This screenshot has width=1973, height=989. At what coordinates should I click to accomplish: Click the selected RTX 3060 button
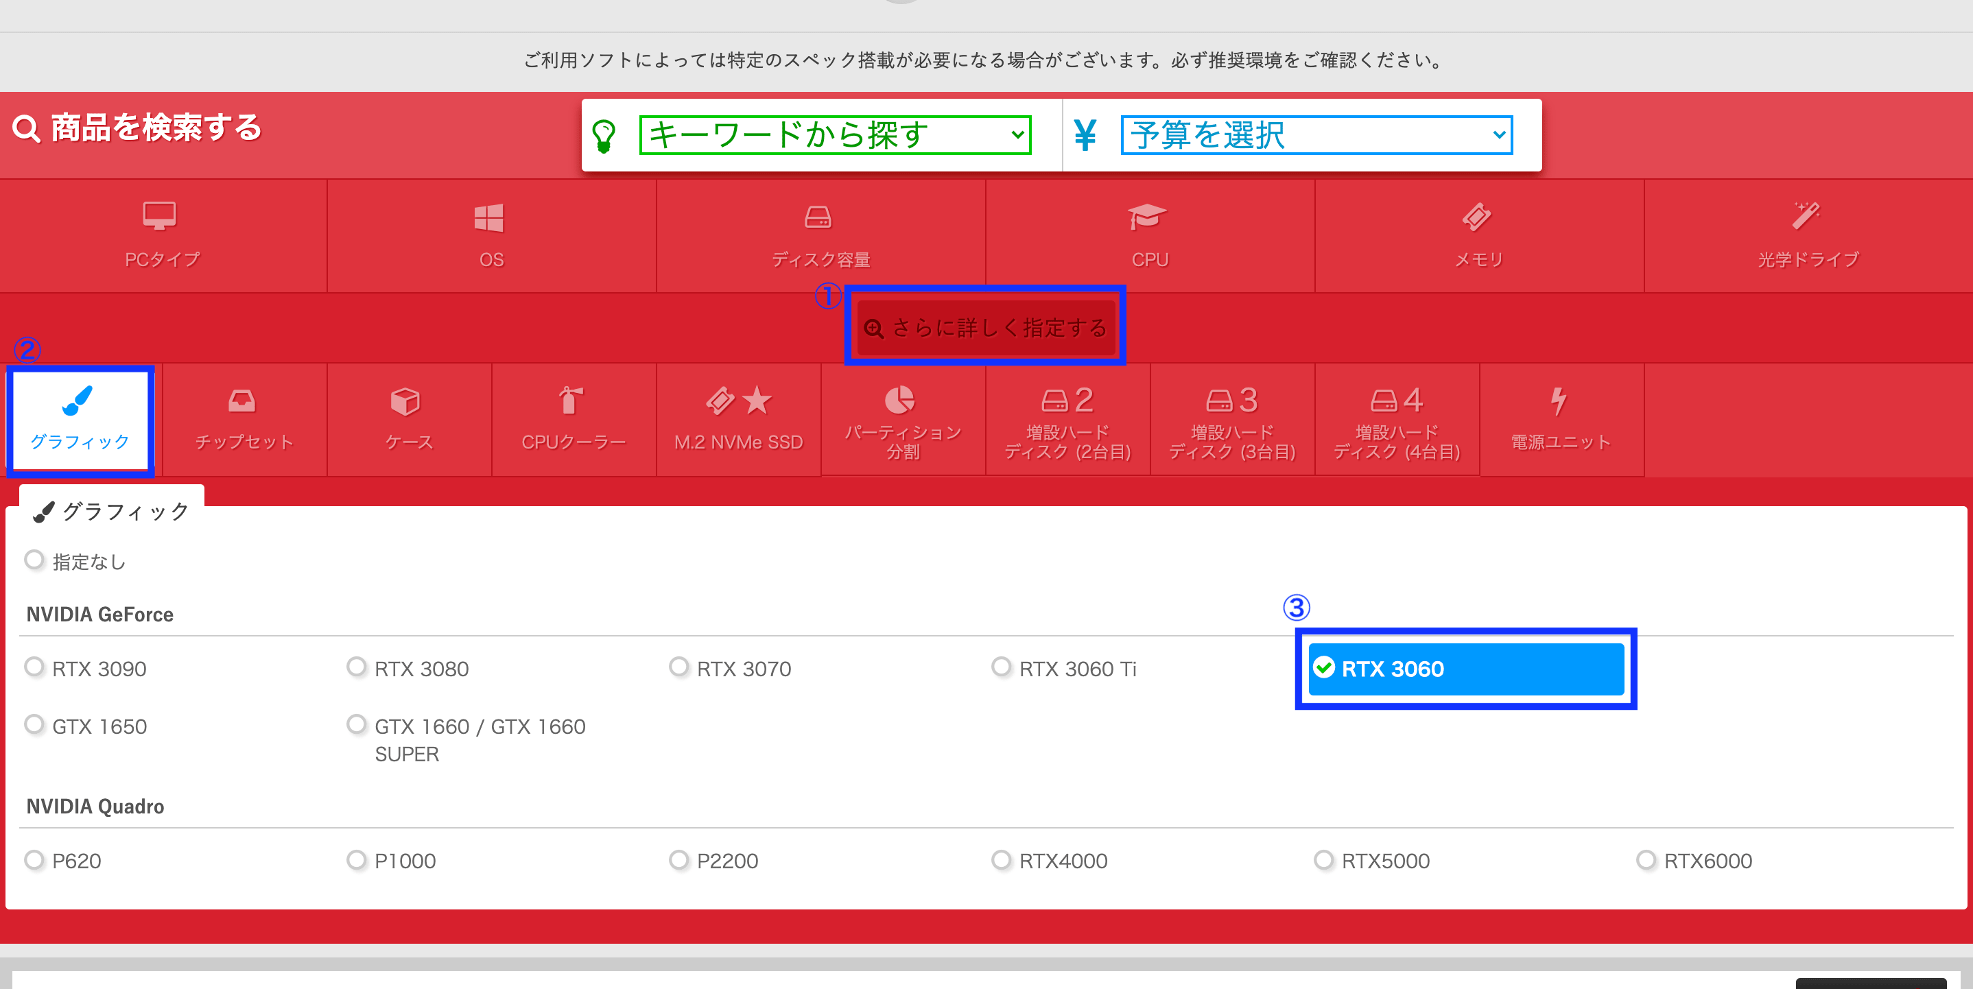(1466, 669)
